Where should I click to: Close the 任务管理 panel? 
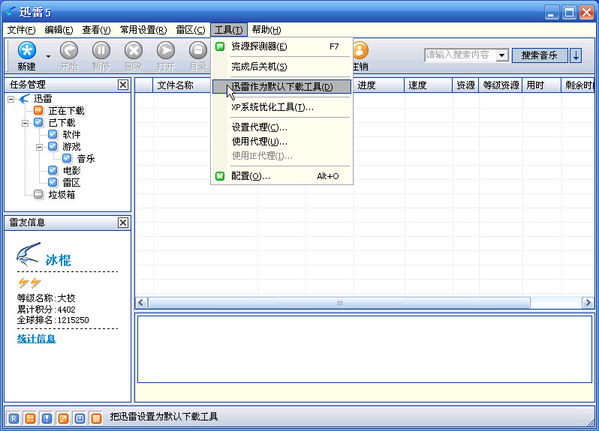(x=123, y=85)
